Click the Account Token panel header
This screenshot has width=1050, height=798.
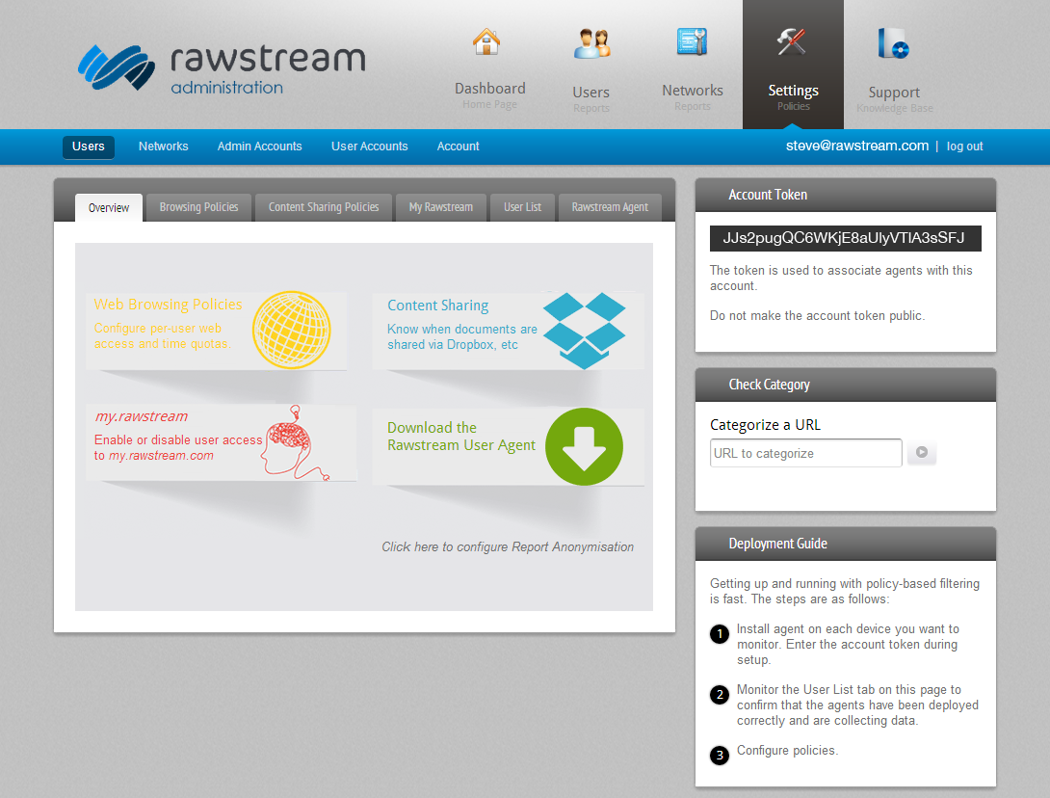point(845,195)
